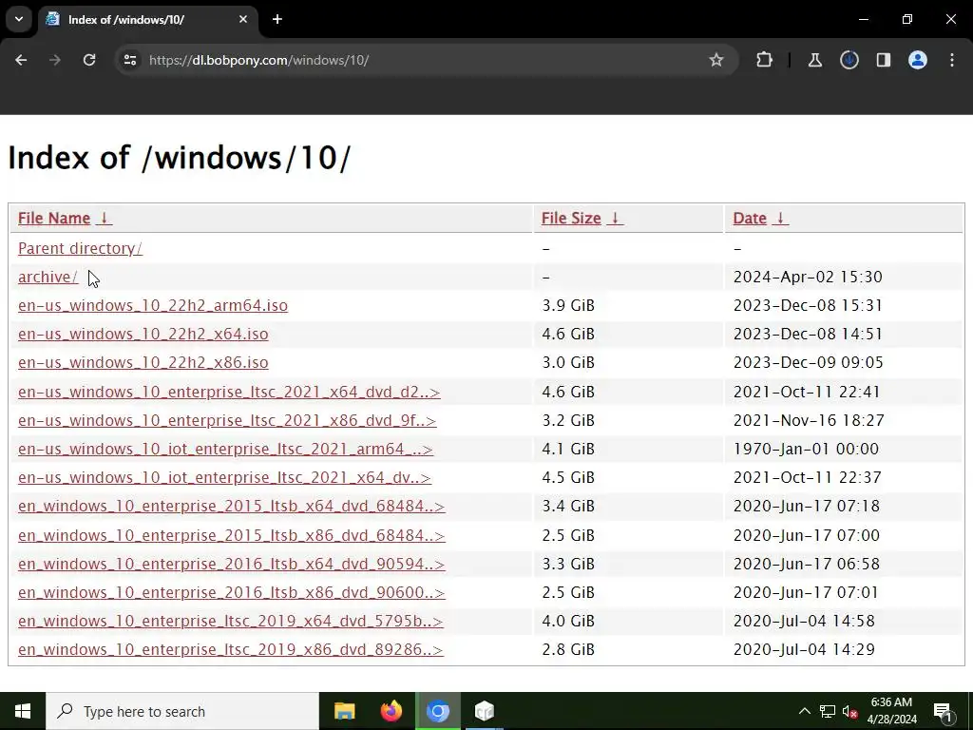Open enterprise_2015_ltsb_x64_dvd_68484 link
Screen dimensions: 973x730
[232, 506]
